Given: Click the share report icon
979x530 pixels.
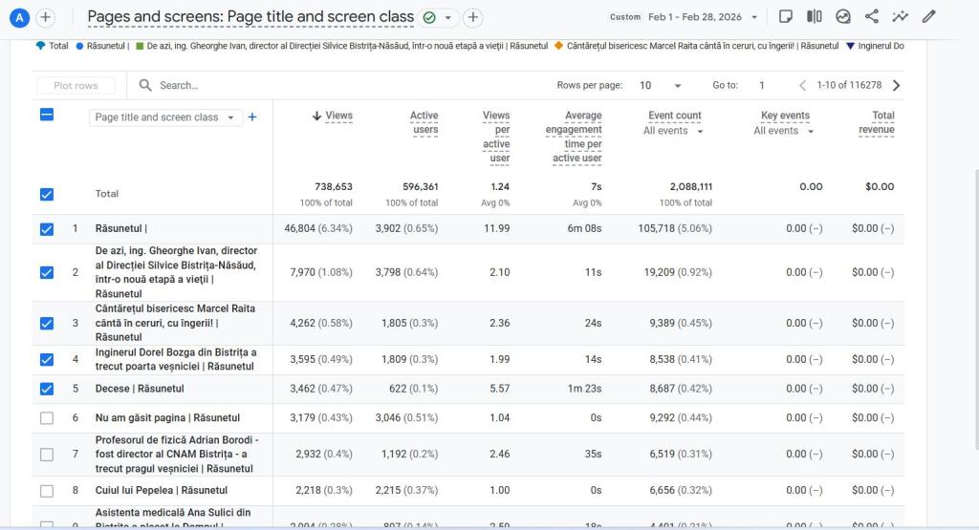Looking at the screenshot, I should [x=871, y=16].
